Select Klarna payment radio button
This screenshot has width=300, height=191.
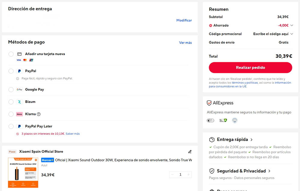click(x=11, y=114)
